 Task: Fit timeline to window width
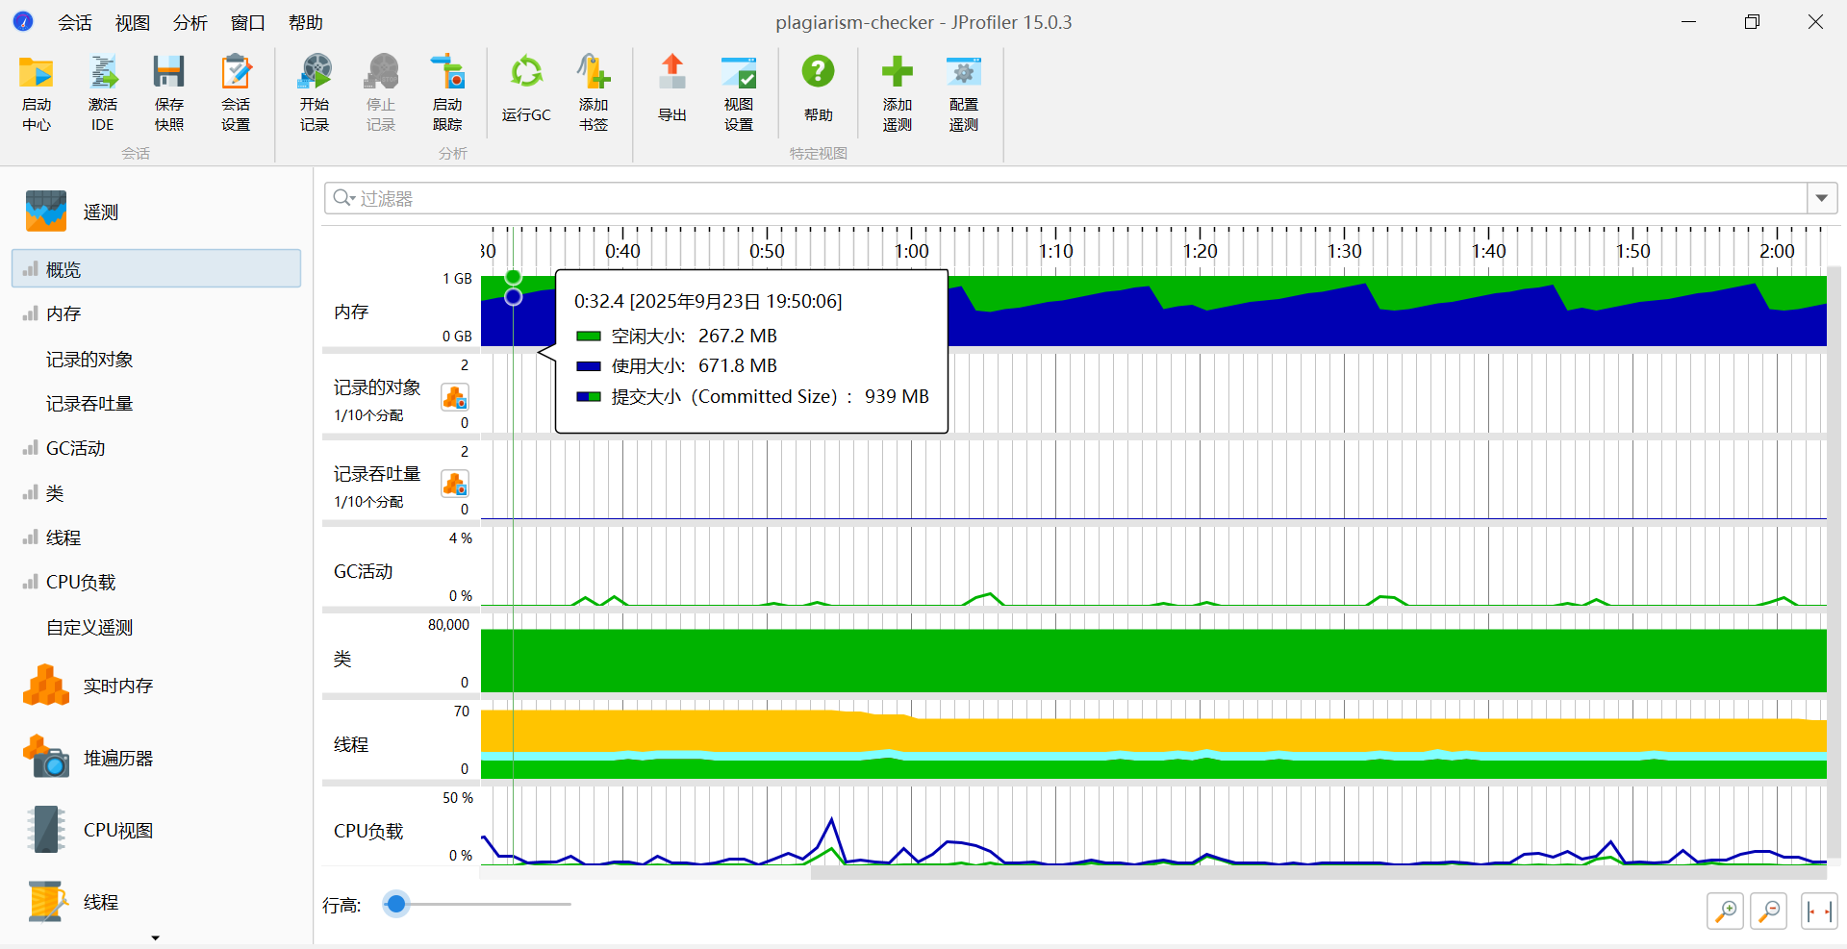pos(1819,911)
